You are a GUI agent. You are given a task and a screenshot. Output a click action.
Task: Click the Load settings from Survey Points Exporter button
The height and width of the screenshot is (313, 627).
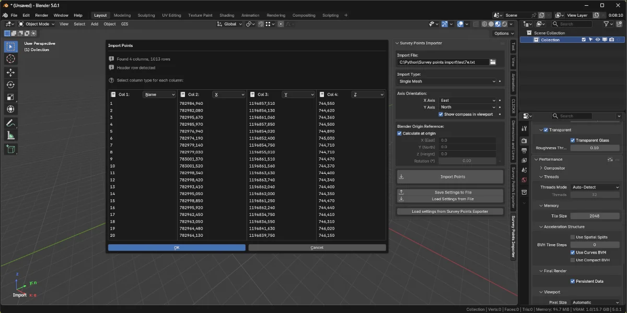coord(450,211)
